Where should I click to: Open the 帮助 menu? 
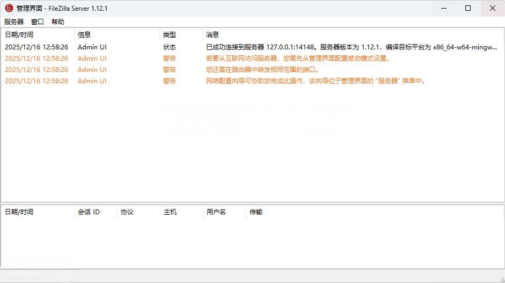tap(58, 21)
